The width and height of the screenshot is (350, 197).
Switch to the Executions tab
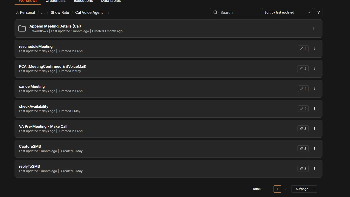pyautogui.click(x=83, y=1)
